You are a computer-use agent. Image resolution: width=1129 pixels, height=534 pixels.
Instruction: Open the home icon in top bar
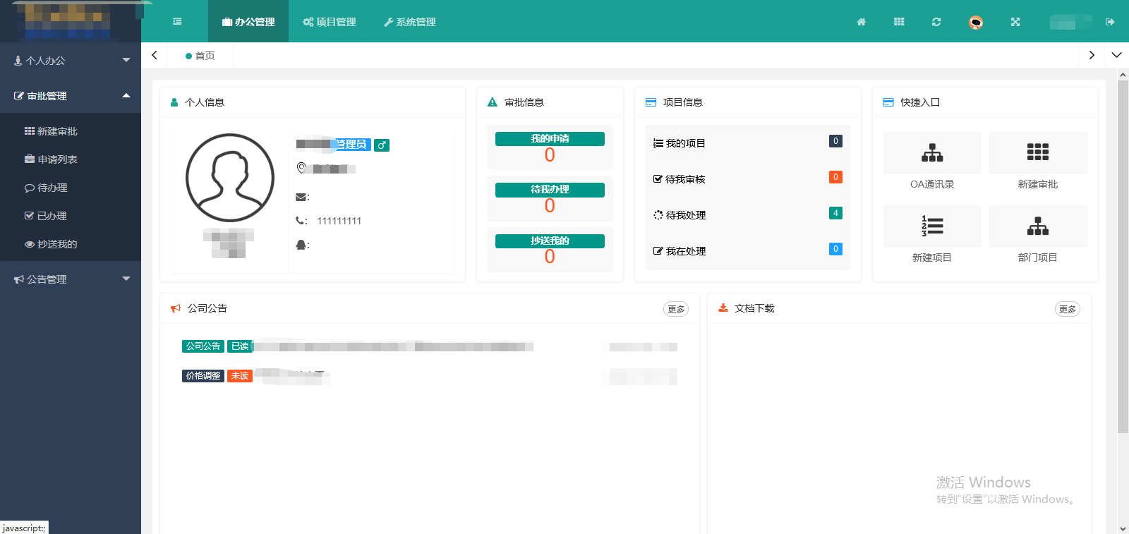pyautogui.click(x=861, y=22)
